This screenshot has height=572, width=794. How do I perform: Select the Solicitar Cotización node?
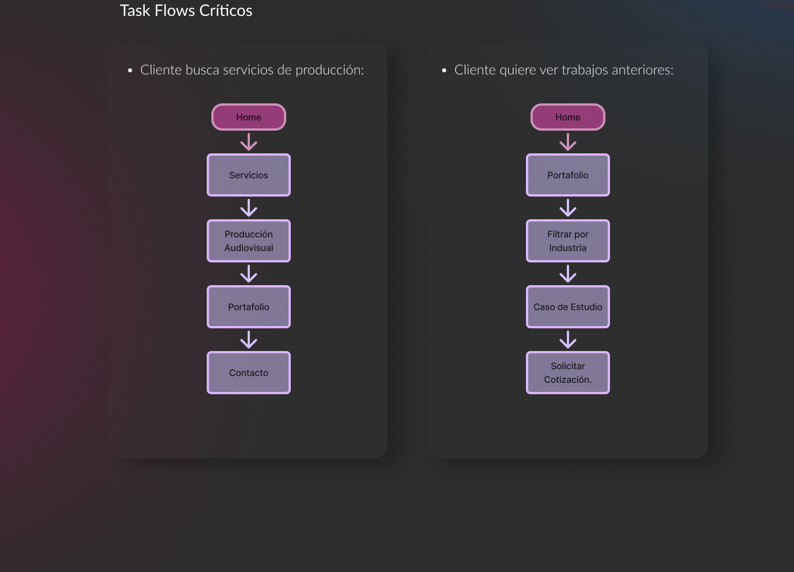(x=568, y=373)
